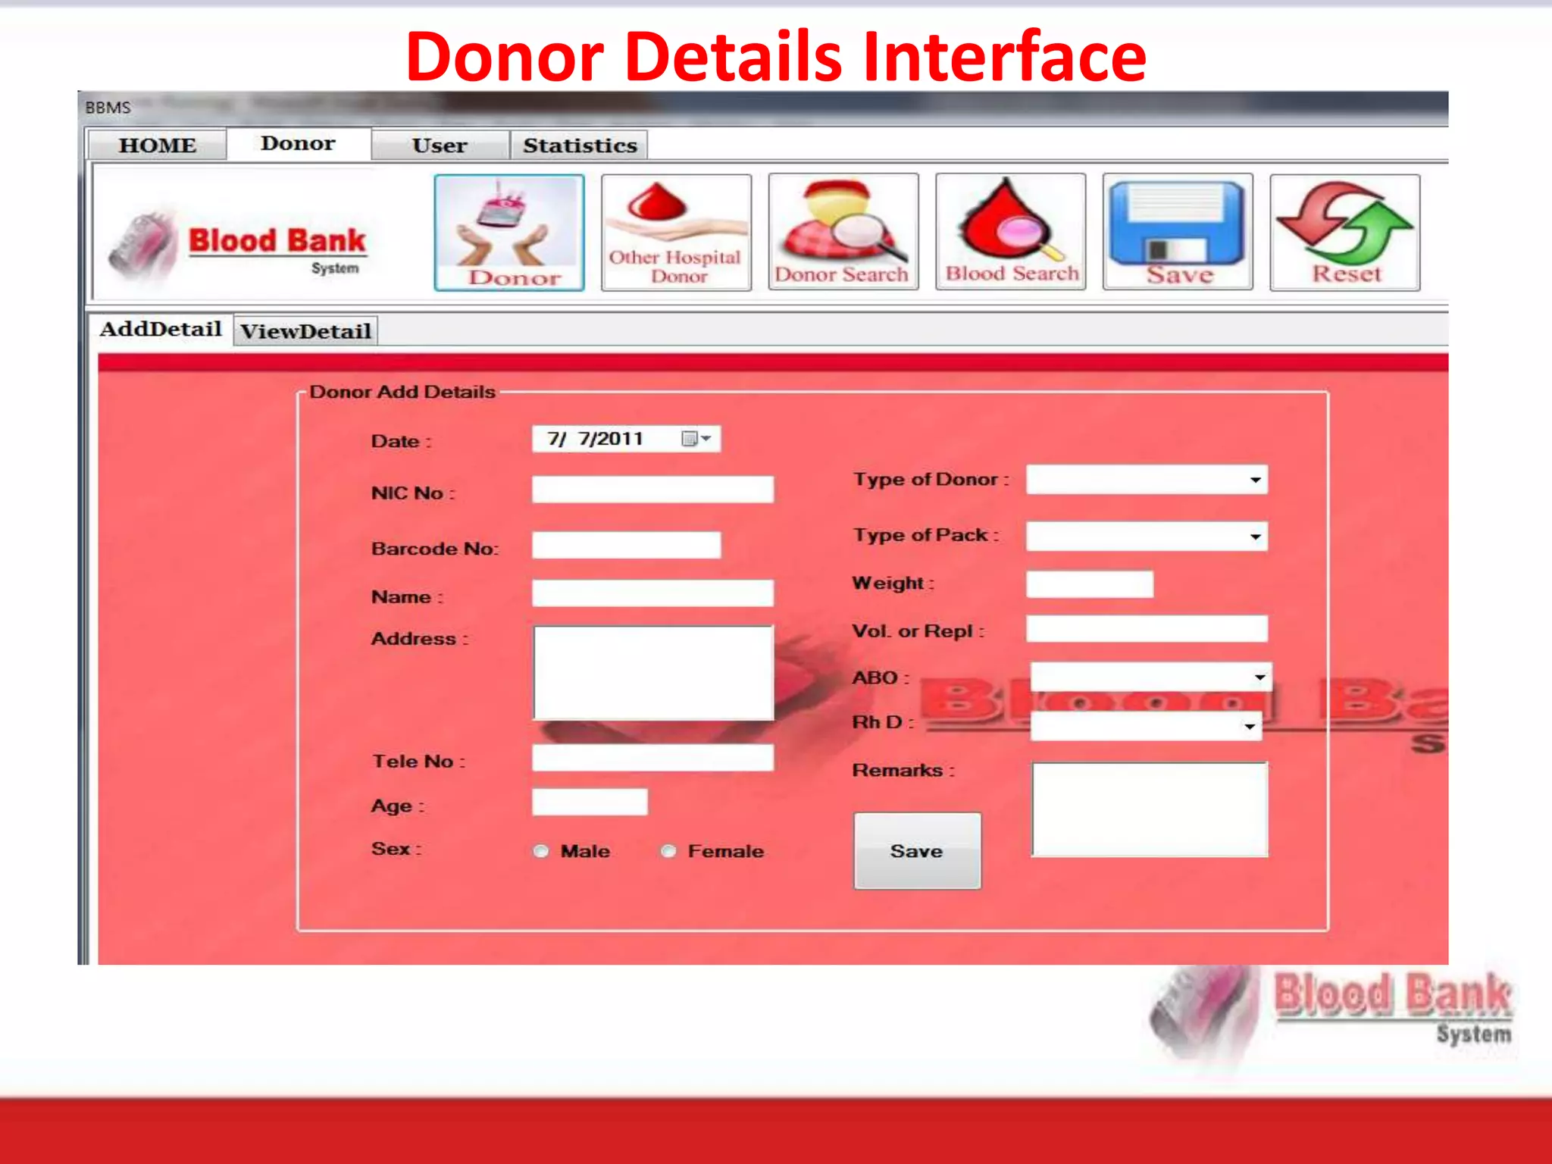Image resolution: width=1552 pixels, height=1164 pixels.
Task: Click the Weight input field
Action: click(1090, 584)
